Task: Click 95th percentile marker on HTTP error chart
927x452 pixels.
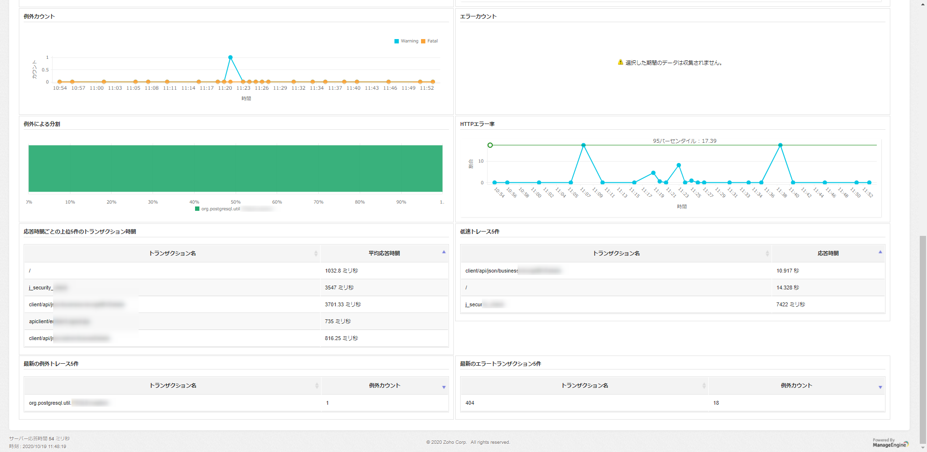Action: click(490, 145)
